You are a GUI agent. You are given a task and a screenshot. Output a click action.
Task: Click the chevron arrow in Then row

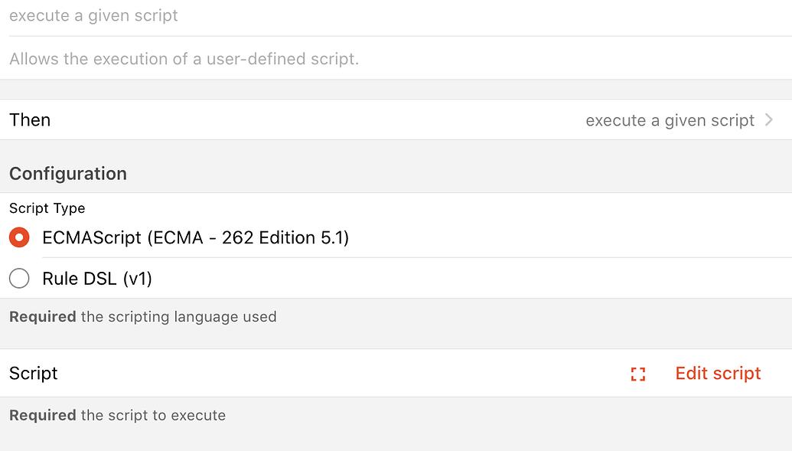769,120
